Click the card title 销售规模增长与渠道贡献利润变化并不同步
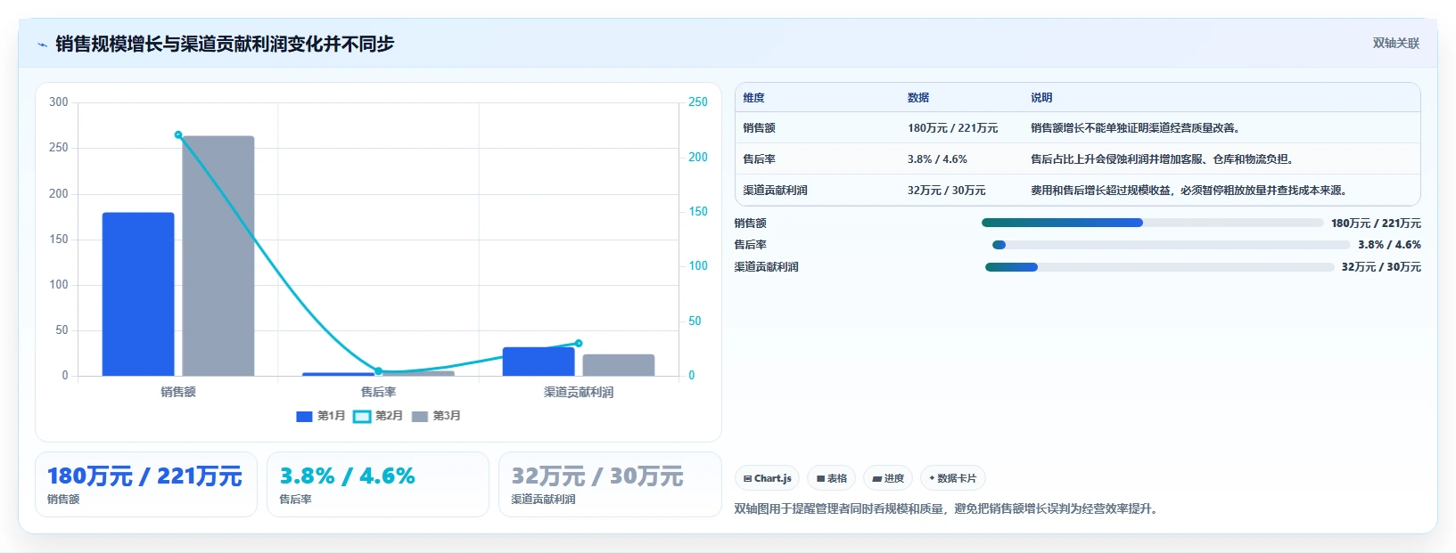The width and height of the screenshot is (1456, 553). click(225, 44)
